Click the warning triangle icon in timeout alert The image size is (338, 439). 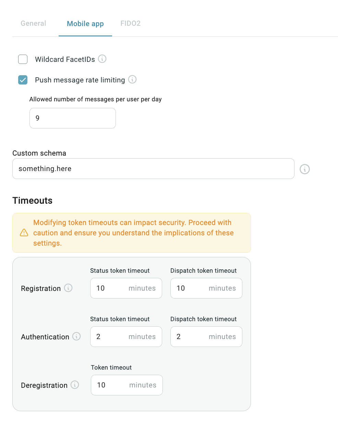click(24, 233)
